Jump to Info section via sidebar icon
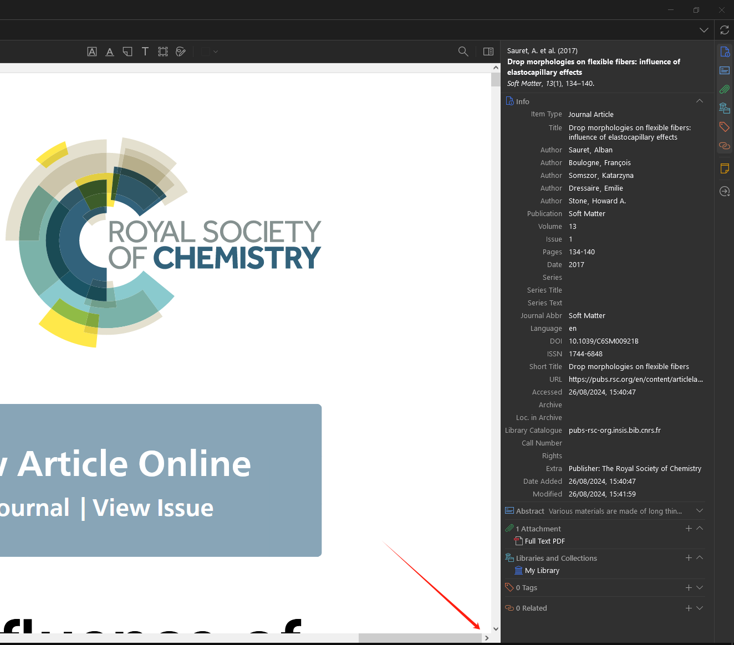 click(x=725, y=52)
